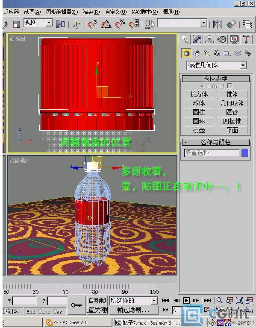Open the 图形编辑器(D) menu
The image size is (256, 328).
click(62, 12)
